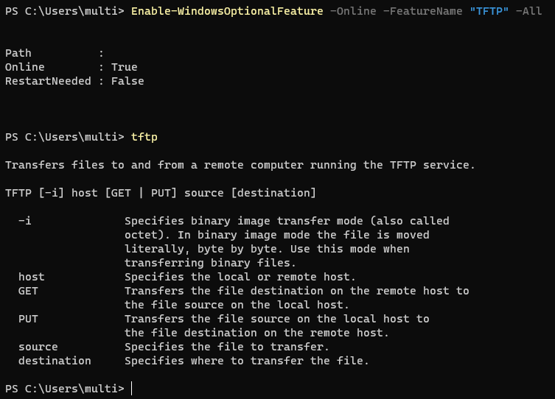Click the -i option in help list
The image size is (555, 399).
(25, 221)
